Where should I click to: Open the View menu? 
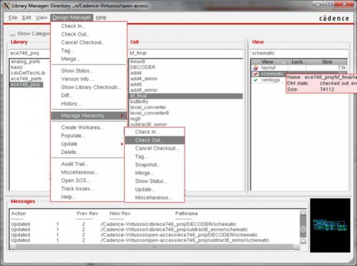click(x=42, y=18)
